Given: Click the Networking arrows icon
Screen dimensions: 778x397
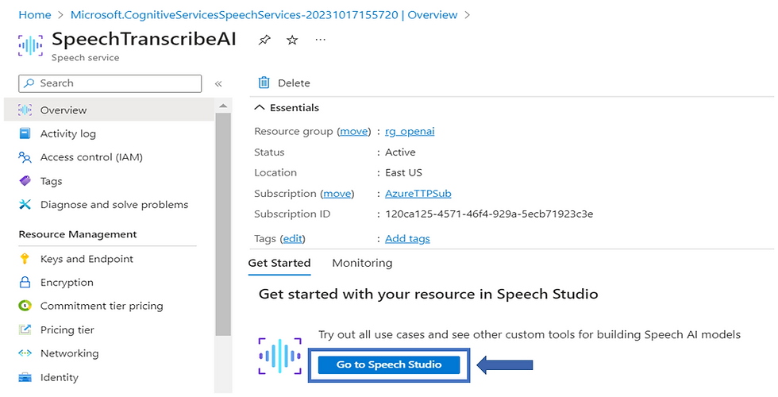Looking at the screenshot, I should click(x=25, y=353).
